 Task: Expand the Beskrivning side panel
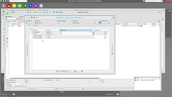[112, 53]
